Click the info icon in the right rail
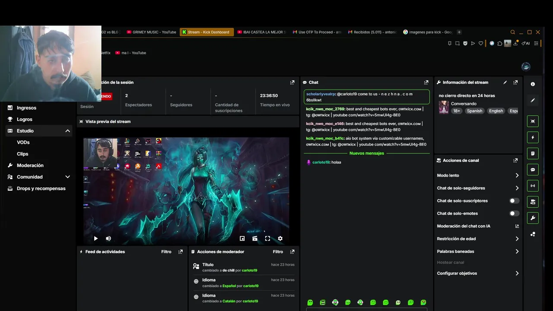Viewport: 553px width, 311px height. (x=533, y=84)
